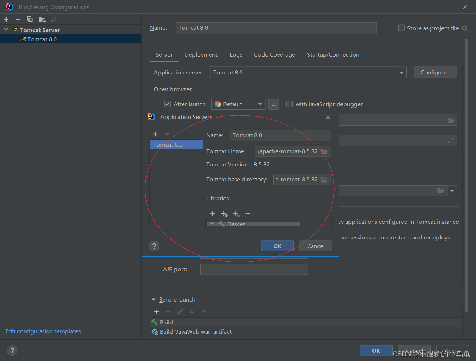Image resolution: width=476 pixels, height=361 pixels.
Task: Collapse the Tomcat Server tree node
Action: 6,30
